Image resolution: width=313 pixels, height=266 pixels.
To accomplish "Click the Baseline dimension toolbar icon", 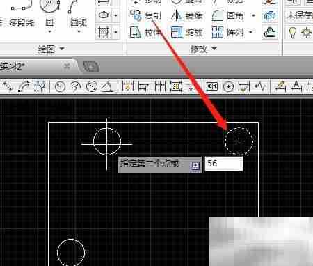I will pos(144,86).
